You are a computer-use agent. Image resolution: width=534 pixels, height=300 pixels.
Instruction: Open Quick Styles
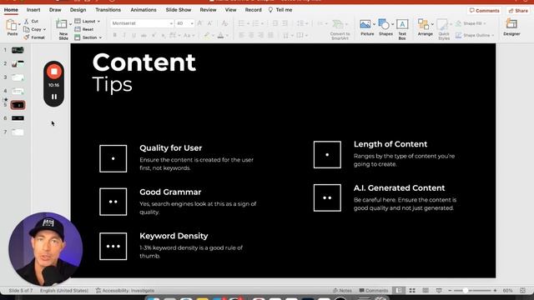(443, 29)
